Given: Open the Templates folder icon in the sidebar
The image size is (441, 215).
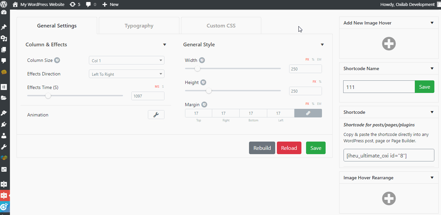Looking at the screenshot, I should [4, 98].
